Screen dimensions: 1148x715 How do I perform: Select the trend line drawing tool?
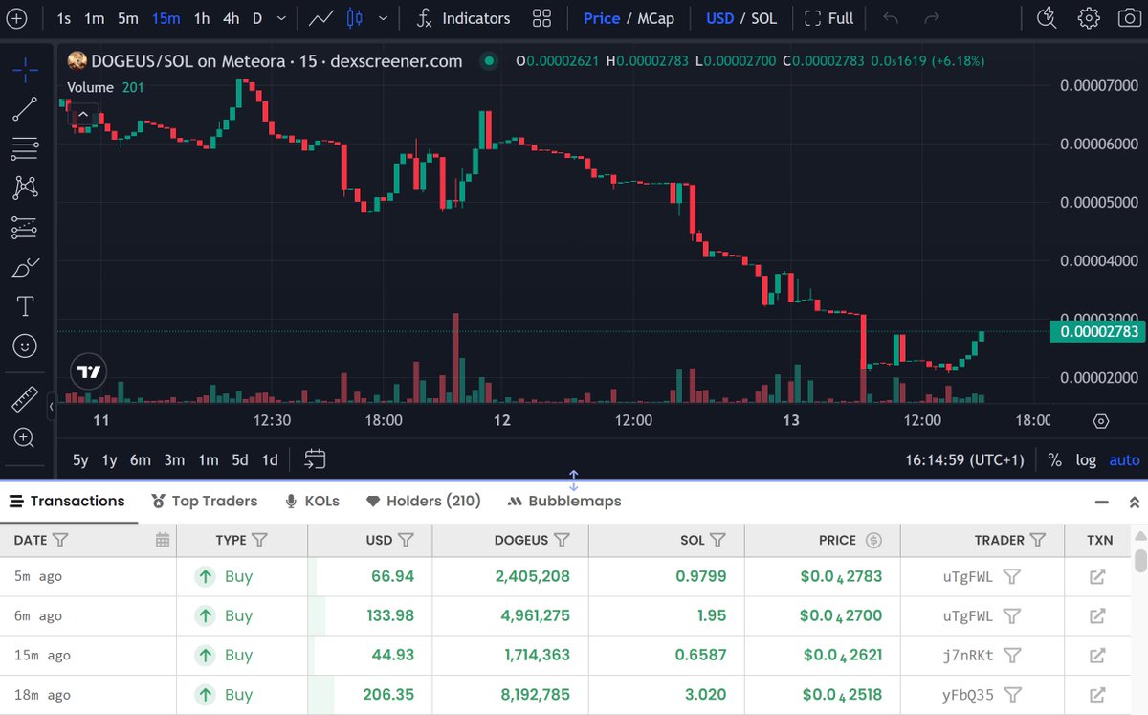pos(25,109)
